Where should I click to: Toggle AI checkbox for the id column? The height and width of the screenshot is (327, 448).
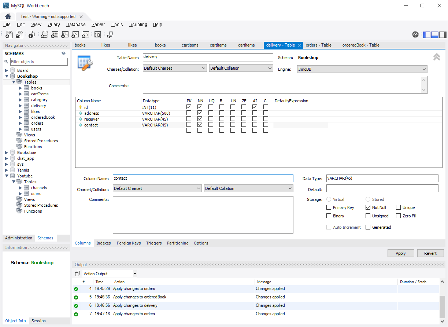pos(255,107)
